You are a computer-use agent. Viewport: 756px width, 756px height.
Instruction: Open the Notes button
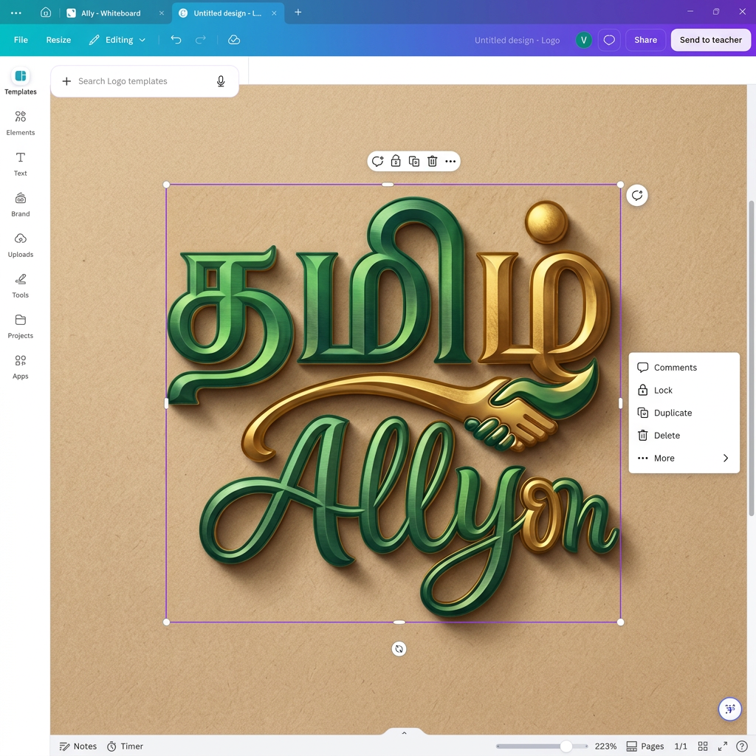(x=78, y=746)
